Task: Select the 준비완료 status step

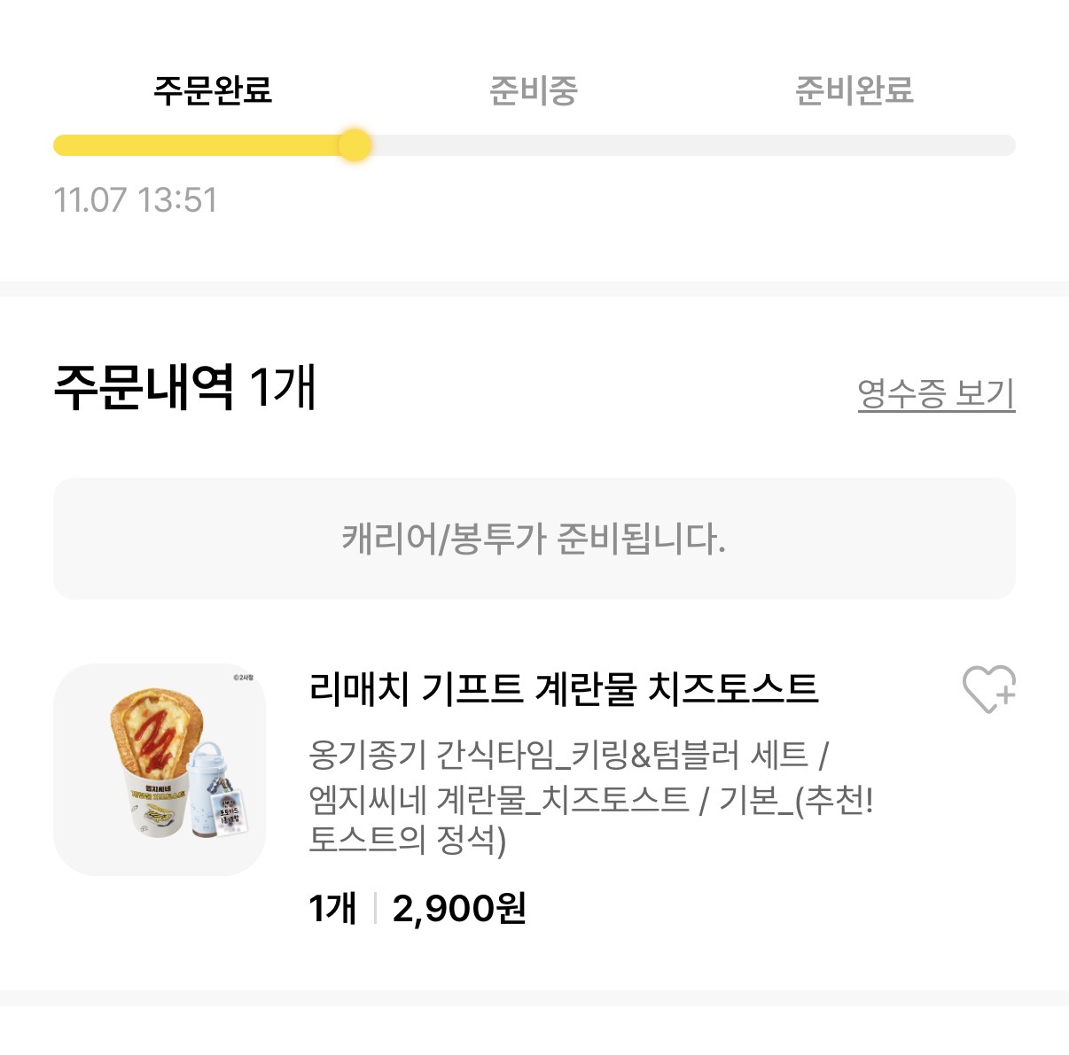Action: click(854, 90)
